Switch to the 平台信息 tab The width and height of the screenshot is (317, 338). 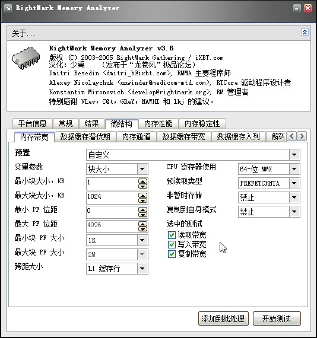point(33,124)
